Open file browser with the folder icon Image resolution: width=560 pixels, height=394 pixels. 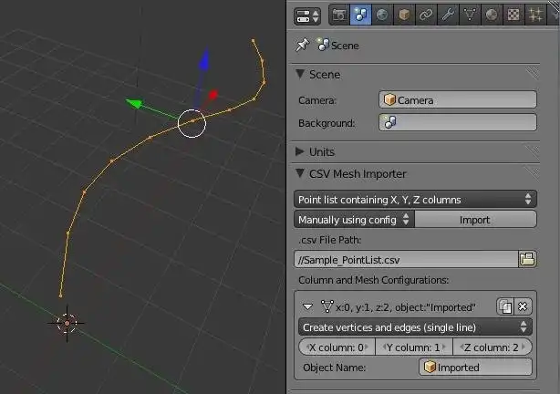click(527, 259)
